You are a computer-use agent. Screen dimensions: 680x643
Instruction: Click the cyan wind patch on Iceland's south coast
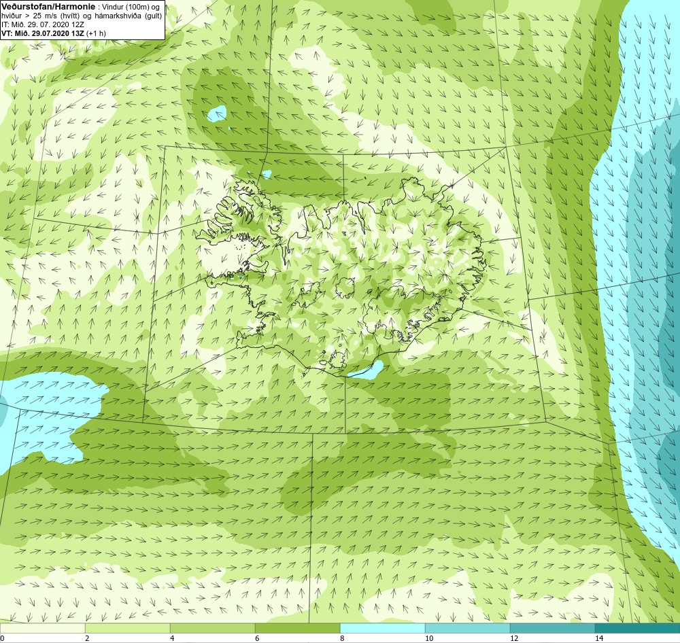pyautogui.click(x=367, y=370)
